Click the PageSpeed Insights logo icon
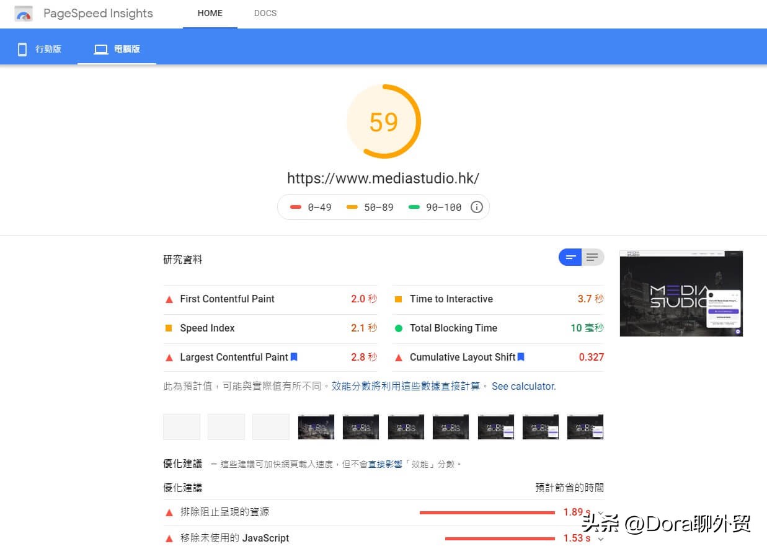 (x=24, y=13)
